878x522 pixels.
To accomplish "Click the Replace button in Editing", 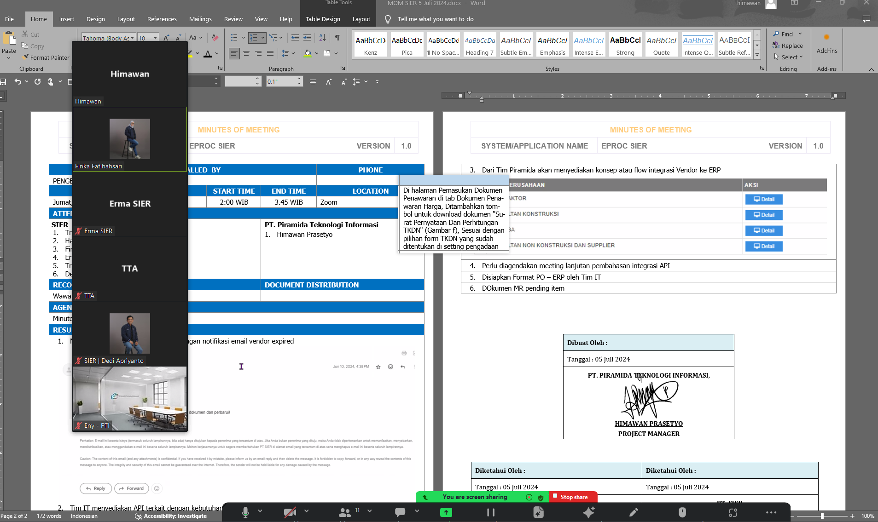I will [x=788, y=46].
